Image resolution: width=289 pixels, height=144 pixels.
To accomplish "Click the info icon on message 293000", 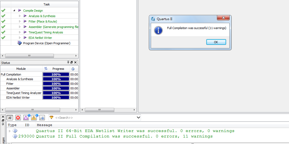I will click(15, 136).
